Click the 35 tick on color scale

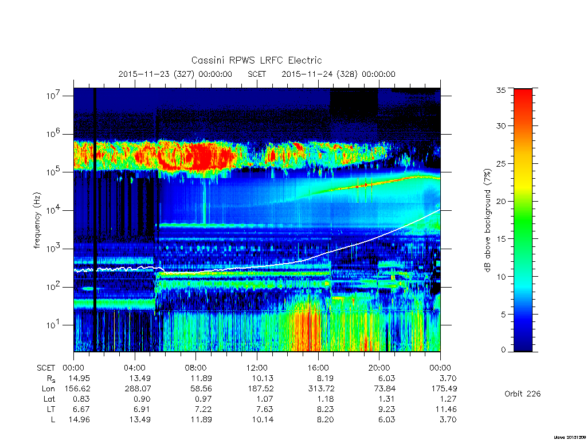[x=500, y=90]
